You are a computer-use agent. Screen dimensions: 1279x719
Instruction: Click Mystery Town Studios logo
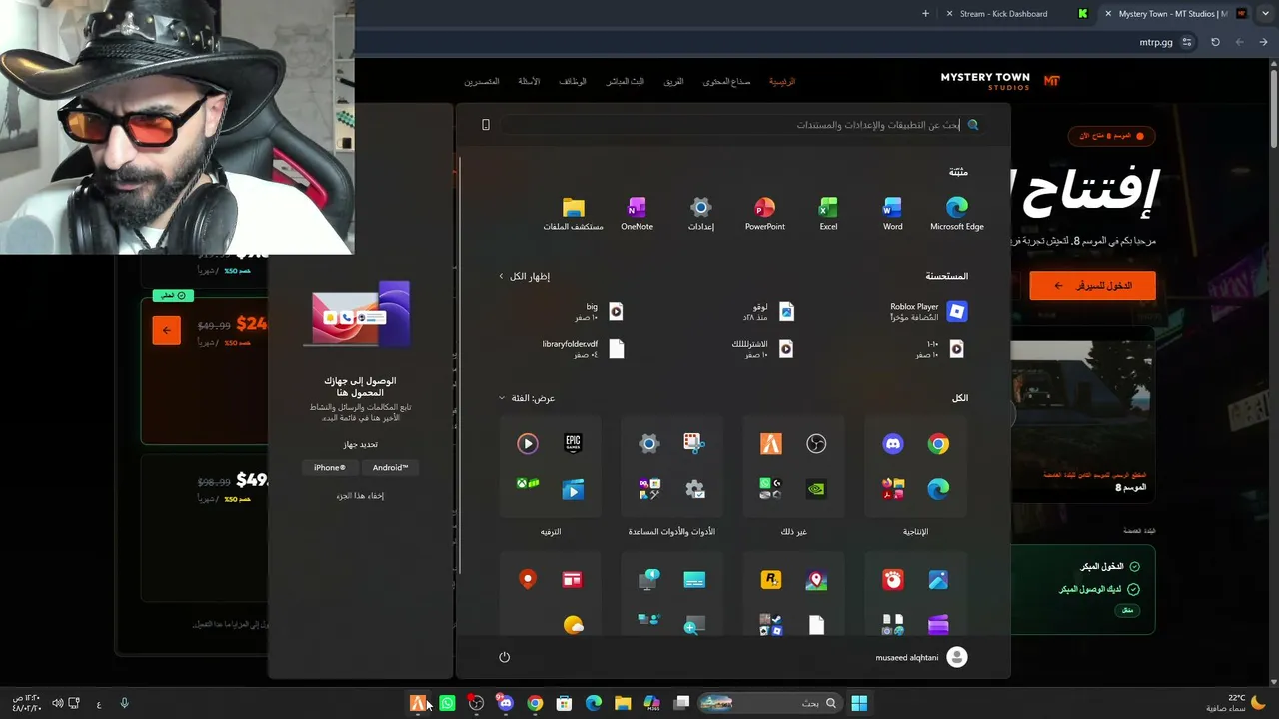(x=999, y=81)
